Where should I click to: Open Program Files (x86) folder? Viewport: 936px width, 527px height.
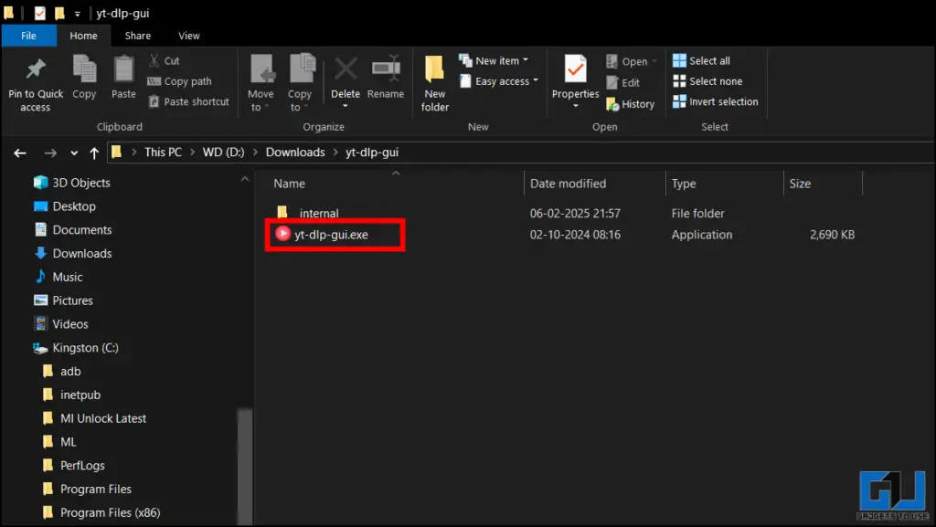(101, 512)
